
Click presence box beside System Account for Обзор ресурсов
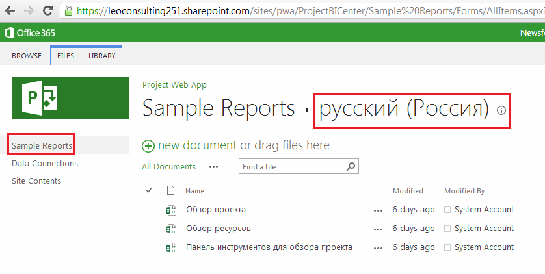447,229
